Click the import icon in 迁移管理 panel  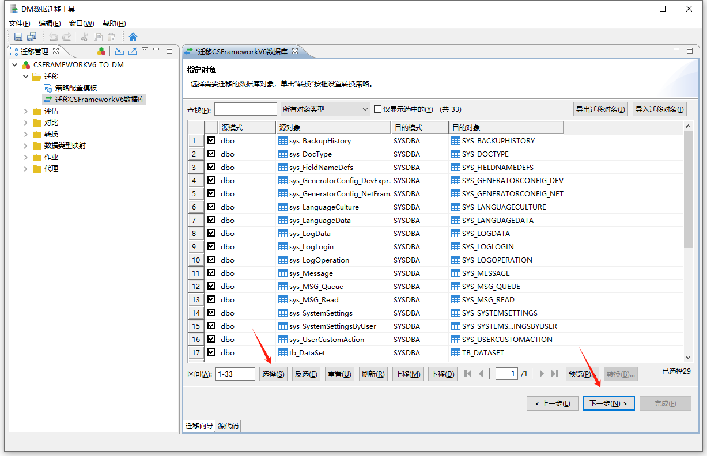click(119, 51)
